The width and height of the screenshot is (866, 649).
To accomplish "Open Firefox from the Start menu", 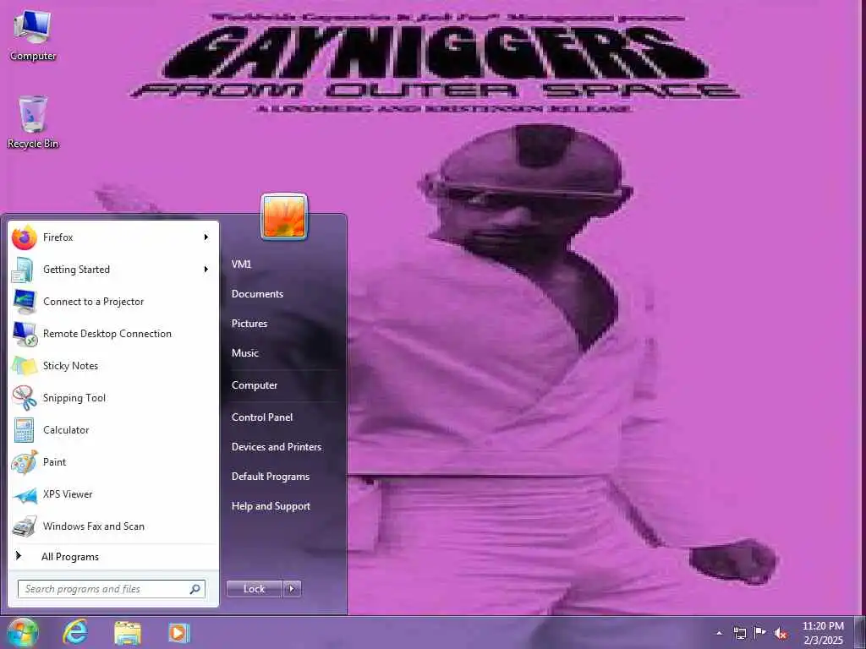I will click(x=113, y=237).
